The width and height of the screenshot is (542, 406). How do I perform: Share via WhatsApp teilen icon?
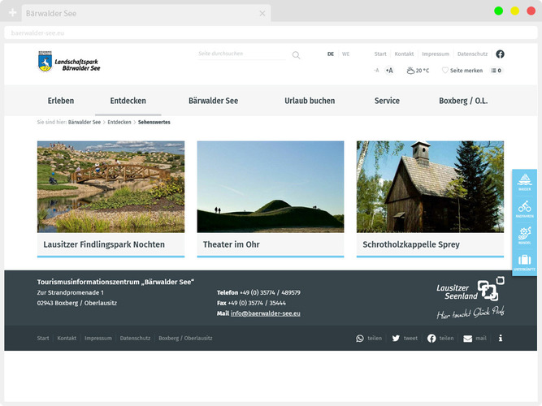tap(360, 338)
